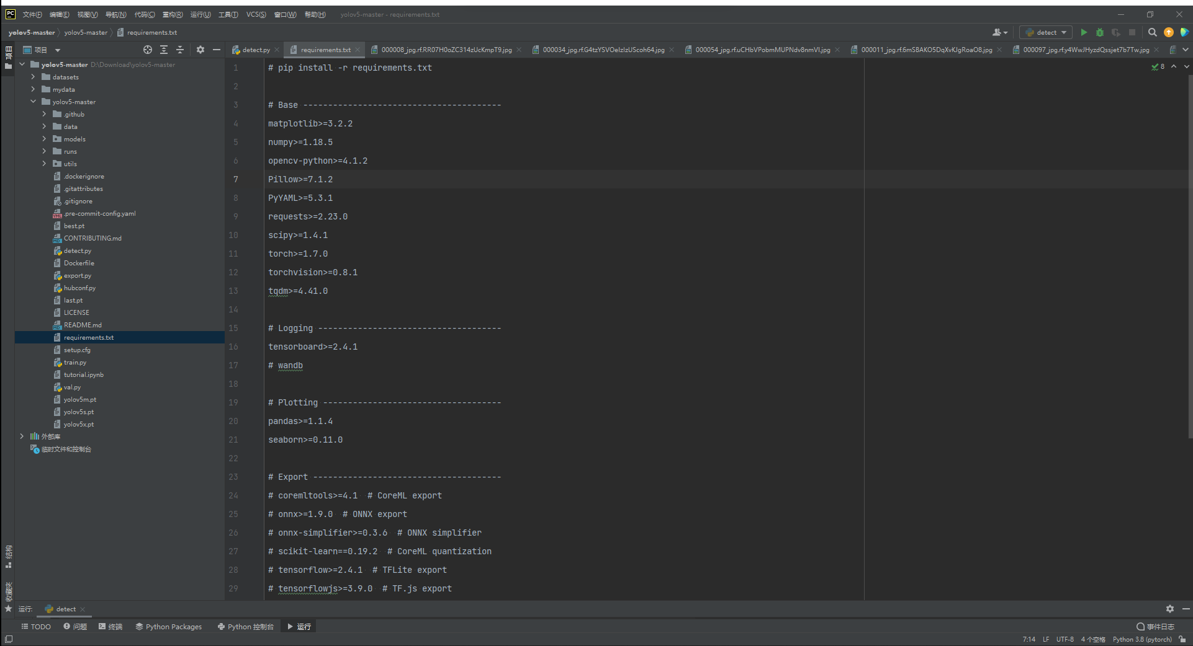
Task: Click Python 3.8 (pytorch) interpreter selector
Action: [x=1142, y=639]
